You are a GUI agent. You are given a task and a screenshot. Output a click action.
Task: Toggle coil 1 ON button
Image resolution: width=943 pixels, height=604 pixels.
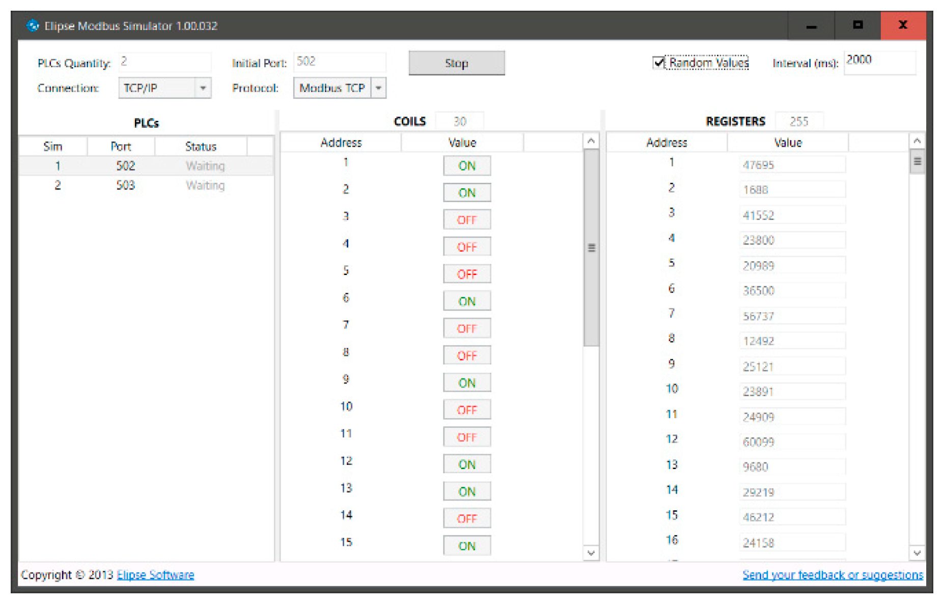click(x=466, y=166)
